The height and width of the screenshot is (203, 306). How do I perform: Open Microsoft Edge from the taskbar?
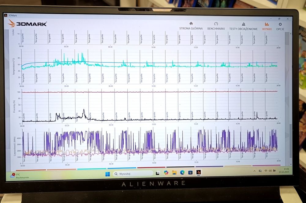point(182,172)
